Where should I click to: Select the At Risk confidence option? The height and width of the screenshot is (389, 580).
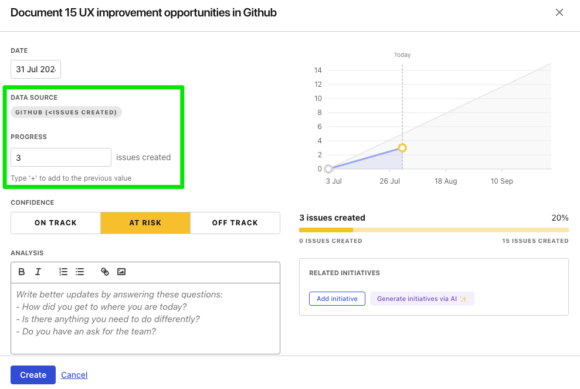pos(145,223)
